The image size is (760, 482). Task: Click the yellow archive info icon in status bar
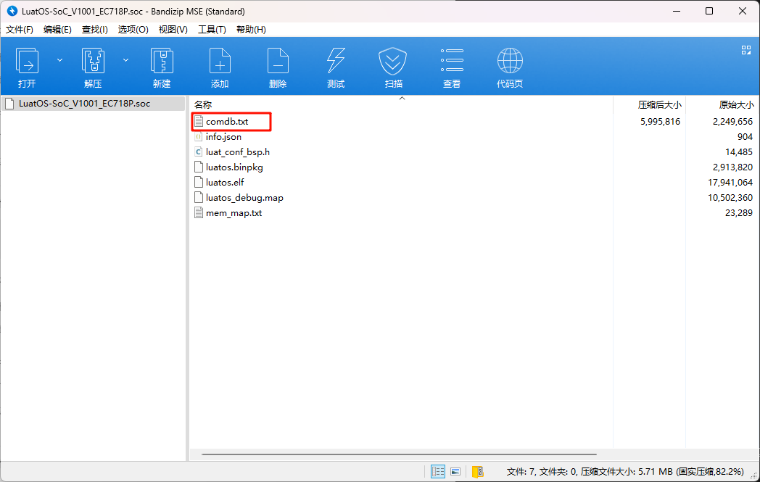[x=477, y=471]
